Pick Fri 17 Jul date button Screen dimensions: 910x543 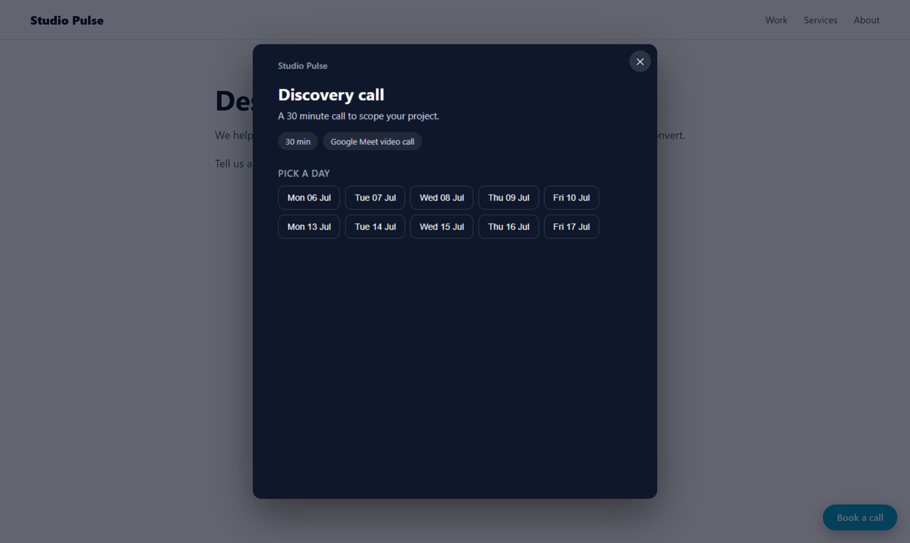pos(571,227)
